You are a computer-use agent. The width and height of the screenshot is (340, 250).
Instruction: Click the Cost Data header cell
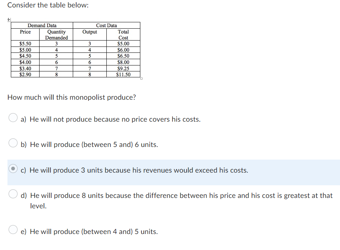coord(106,25)
